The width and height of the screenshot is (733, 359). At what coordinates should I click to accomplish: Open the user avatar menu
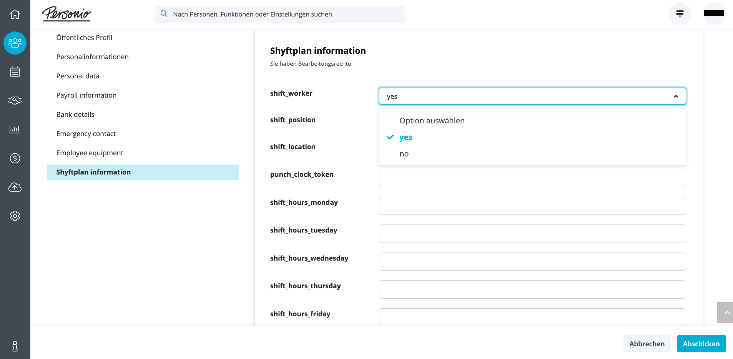coord(714,14)
